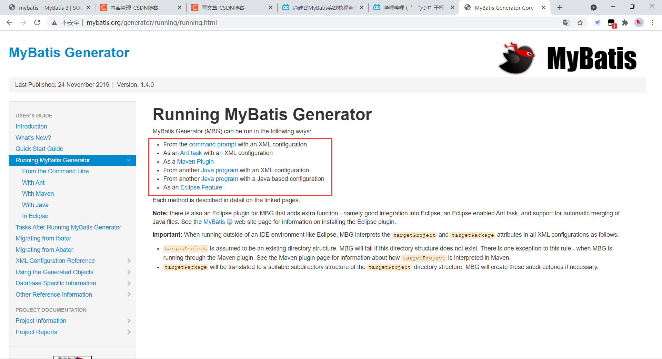The width and height of the screenshot is (662, 359).
Task: Click the blue bird extension icon
Action: coord(598,22)
